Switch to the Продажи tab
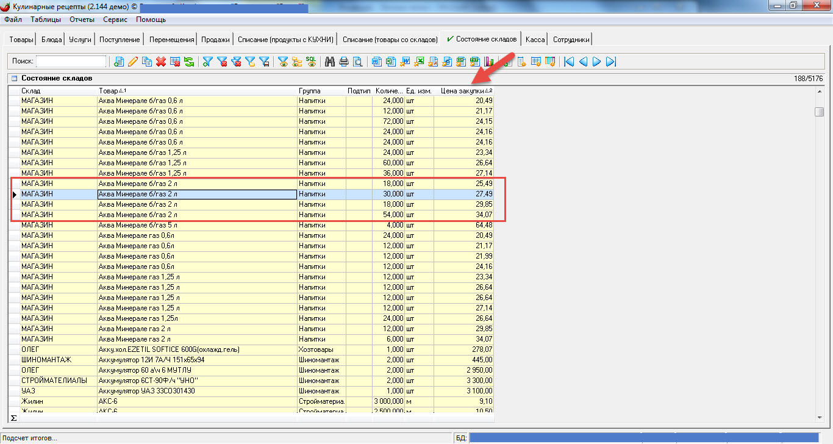This screenshot has width=833, height=444. (216, 40)
